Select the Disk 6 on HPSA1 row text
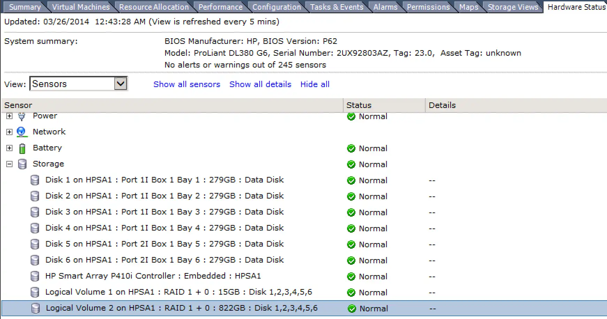 164,260
